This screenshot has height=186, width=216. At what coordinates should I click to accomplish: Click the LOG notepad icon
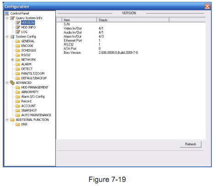point(18,32)
